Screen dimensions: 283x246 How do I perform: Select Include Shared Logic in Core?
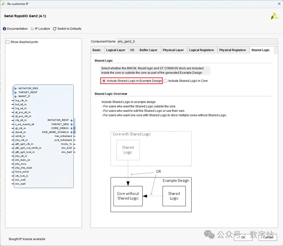click(166, 81)
